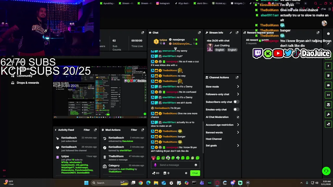Open the emoji picker in message box
The height and width of the screenshot is (187, 333).
click(x=196, y=165)
